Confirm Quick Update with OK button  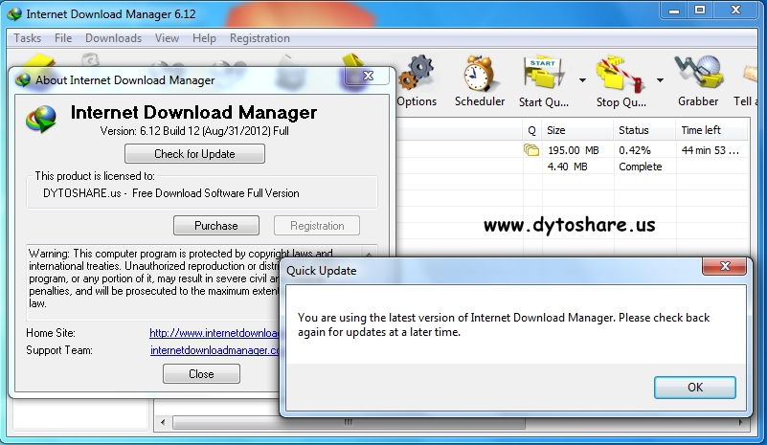pos(695,388)
